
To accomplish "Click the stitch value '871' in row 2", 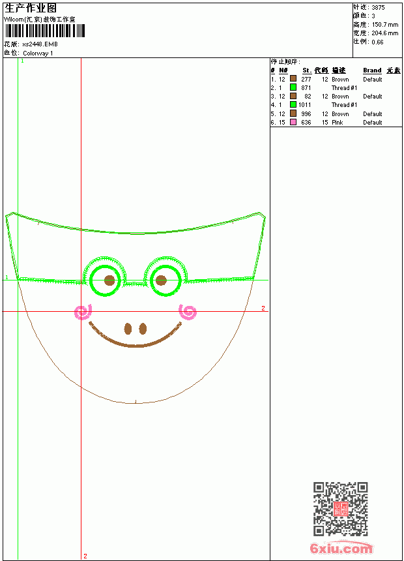I will point(306,88).
